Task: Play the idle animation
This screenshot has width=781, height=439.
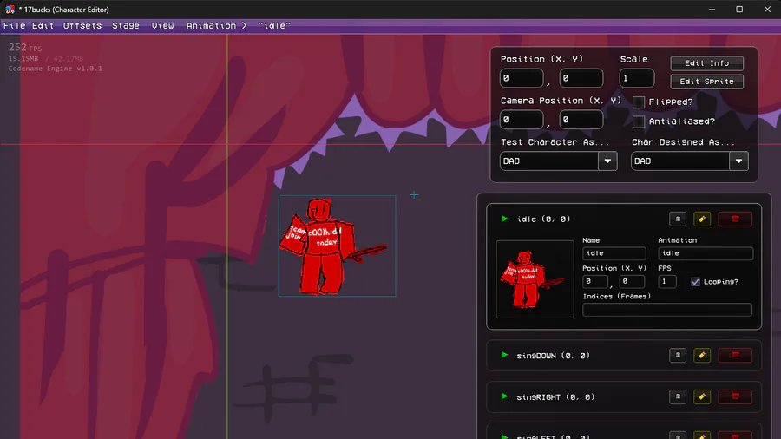Action: pyautogui.click(x=504, y=219)
